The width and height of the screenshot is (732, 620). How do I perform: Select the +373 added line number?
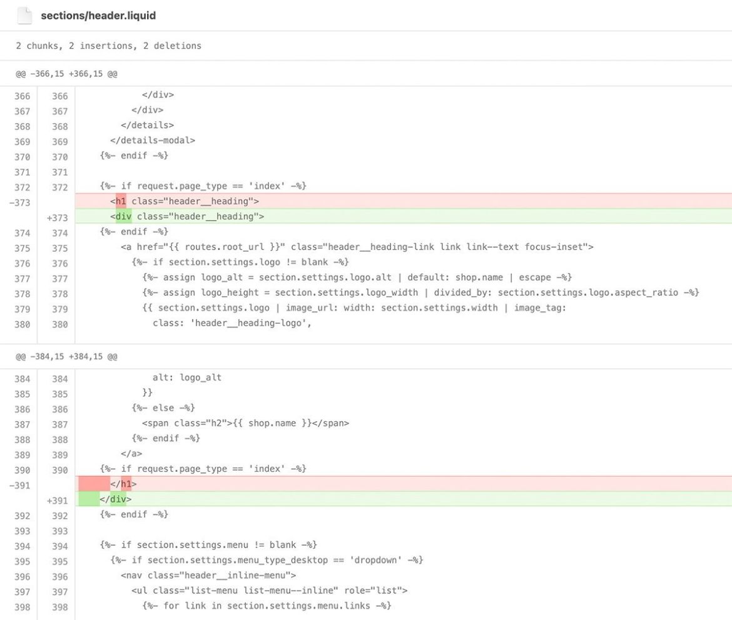(57, 217)
